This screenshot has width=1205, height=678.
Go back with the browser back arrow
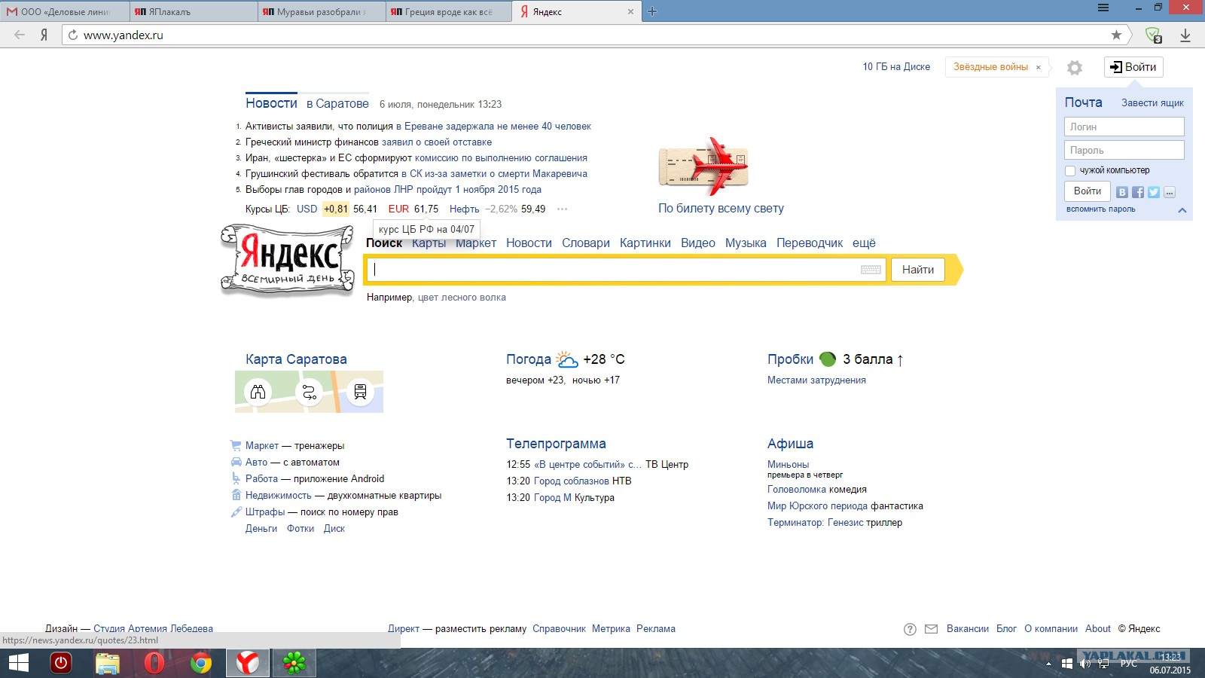pos(20,35)
